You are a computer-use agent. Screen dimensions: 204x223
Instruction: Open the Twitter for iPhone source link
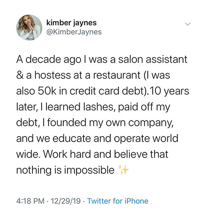coord(118,201)
